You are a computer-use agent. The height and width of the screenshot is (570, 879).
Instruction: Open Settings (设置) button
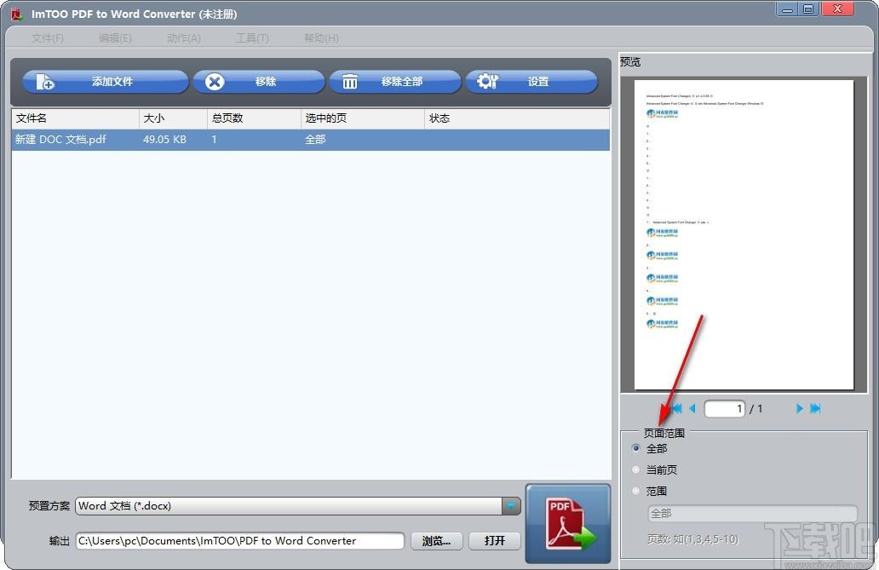point(531,82)
